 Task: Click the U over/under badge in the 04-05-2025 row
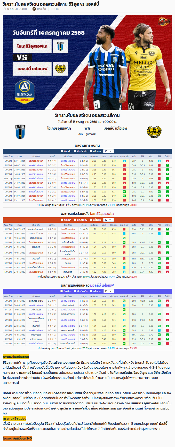168,344
